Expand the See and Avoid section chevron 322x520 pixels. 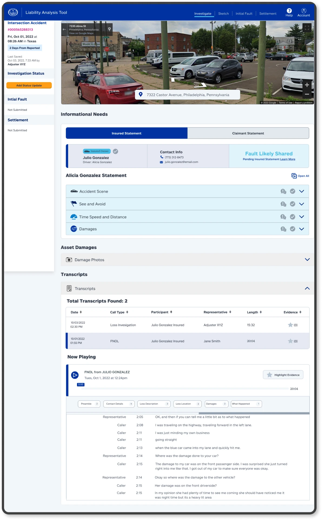click(302, 204)
